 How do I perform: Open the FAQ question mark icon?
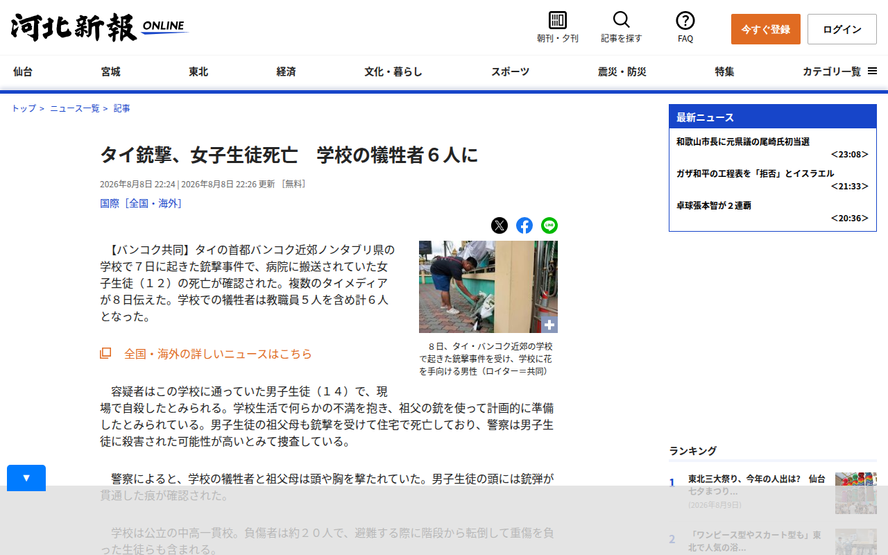pos(685,20)
